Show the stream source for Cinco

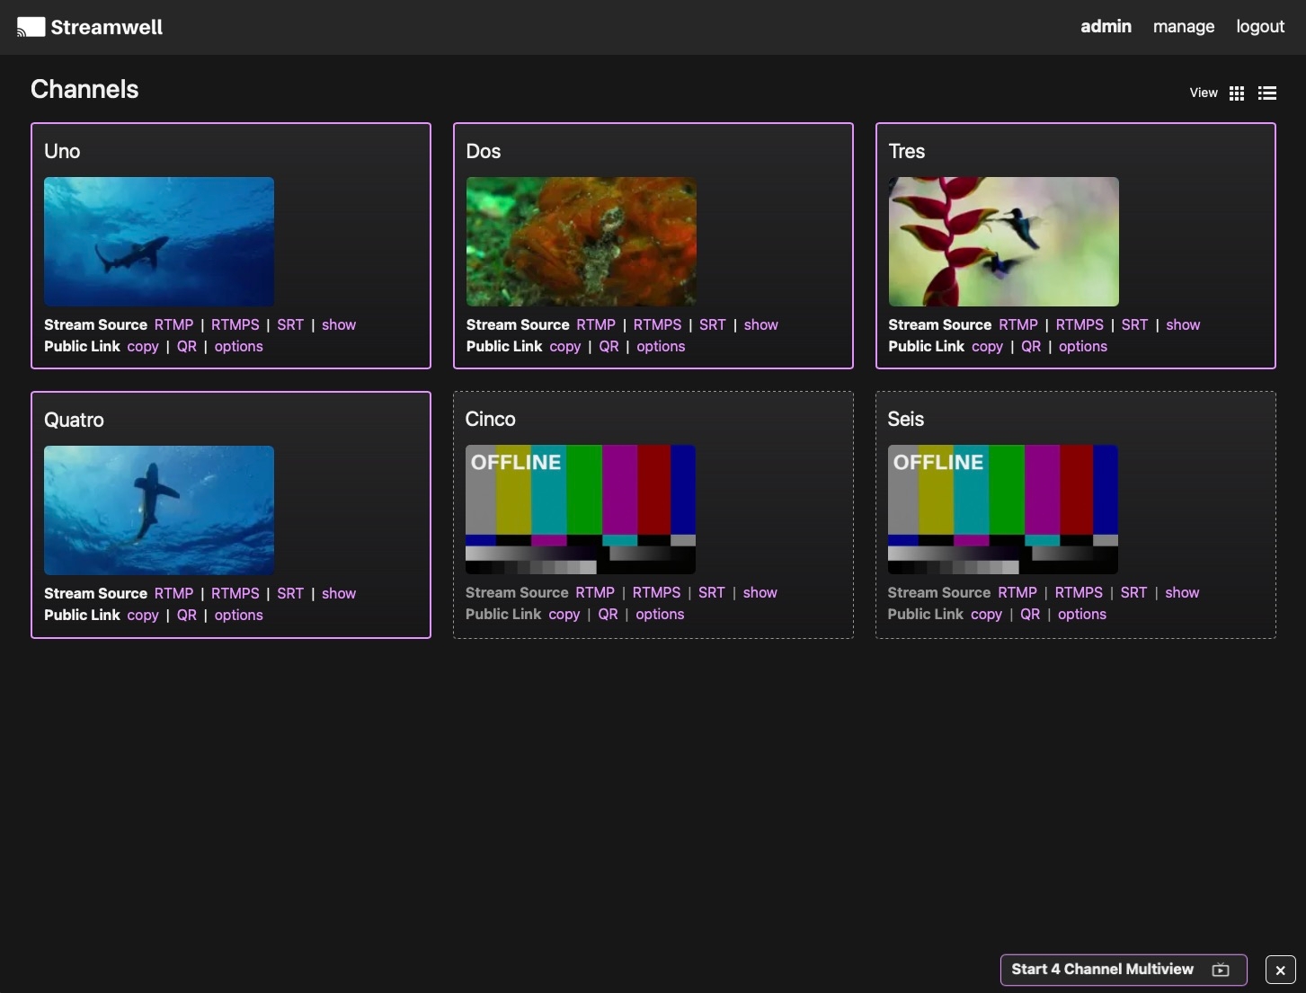760,593
